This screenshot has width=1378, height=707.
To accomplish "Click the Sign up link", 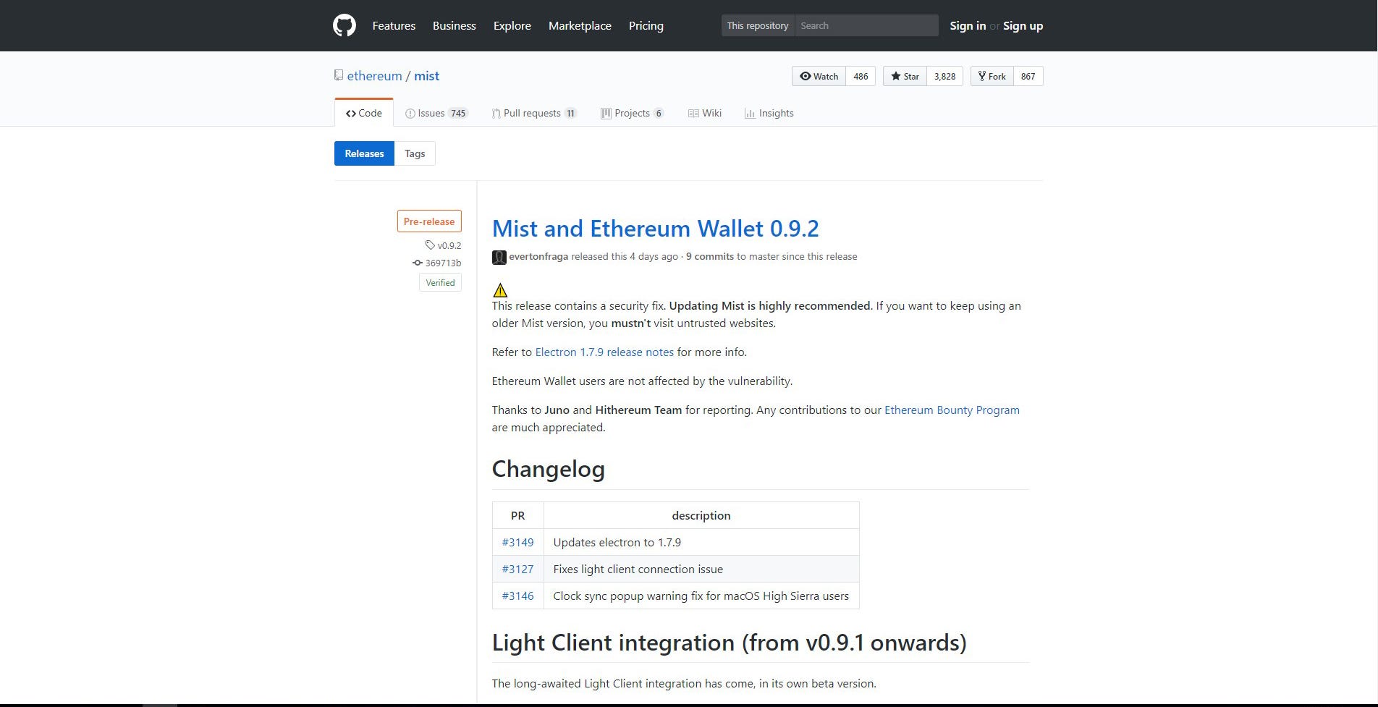I will click(1023, 25).
